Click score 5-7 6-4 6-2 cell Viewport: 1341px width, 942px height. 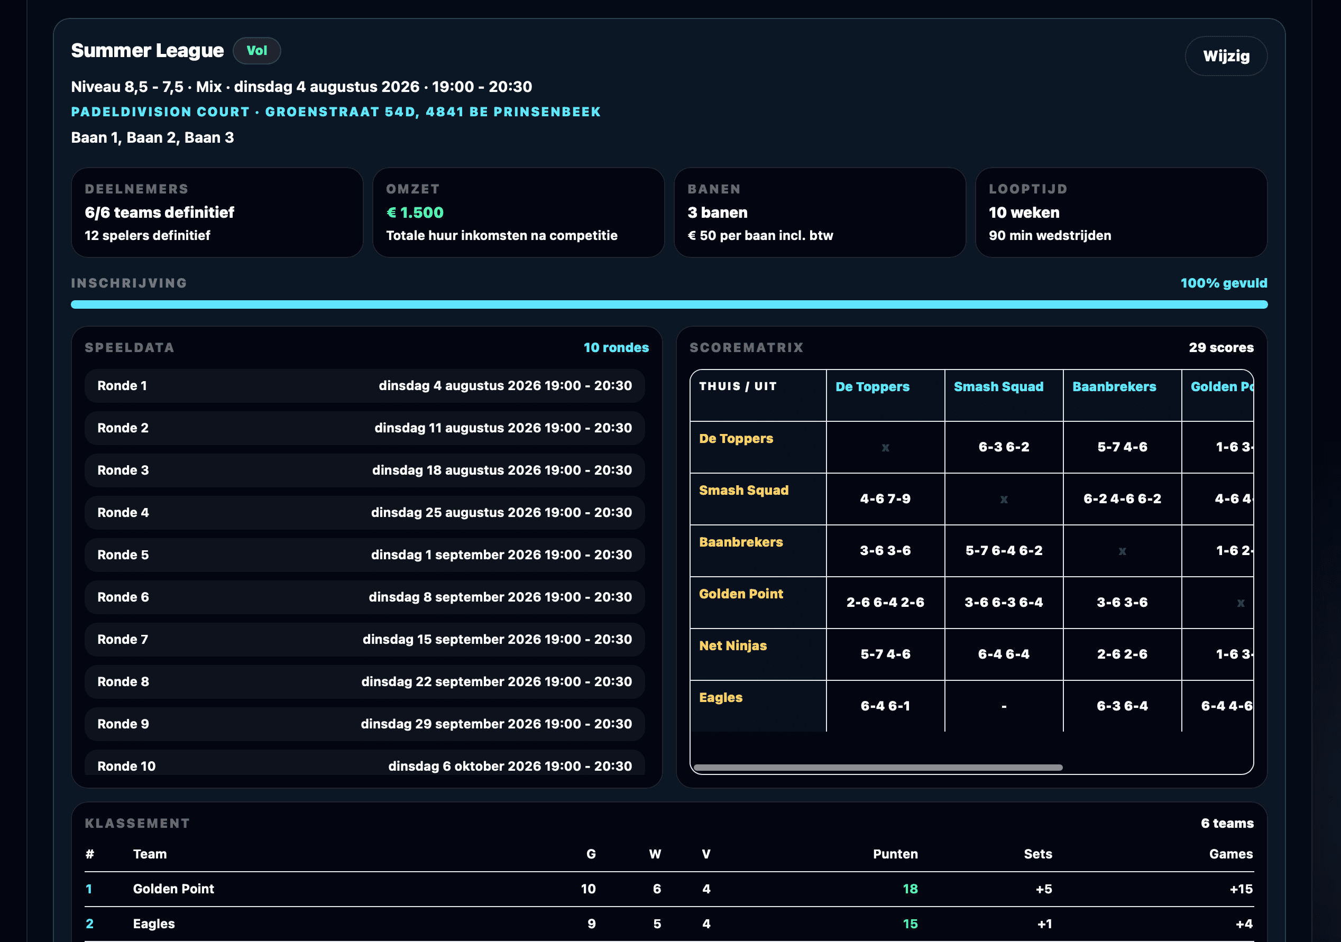pyautogui.click(x=1004, y=551)
